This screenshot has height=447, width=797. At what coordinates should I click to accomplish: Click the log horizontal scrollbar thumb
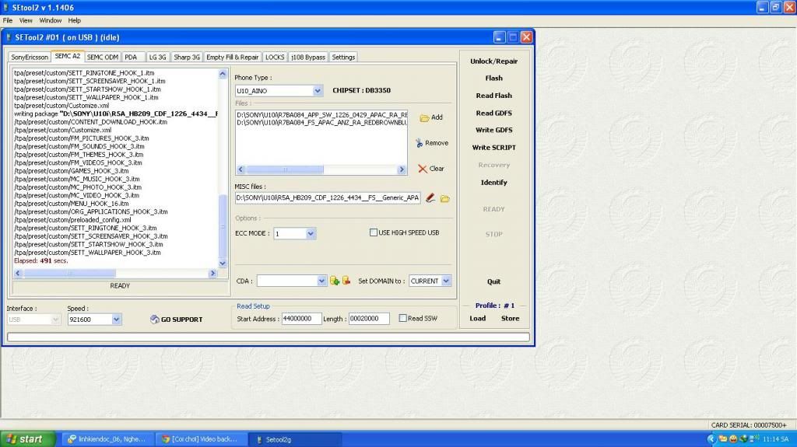coord(69,274)
